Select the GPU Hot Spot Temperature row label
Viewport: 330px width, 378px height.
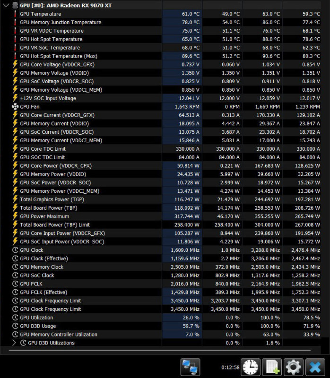point(51,39)
